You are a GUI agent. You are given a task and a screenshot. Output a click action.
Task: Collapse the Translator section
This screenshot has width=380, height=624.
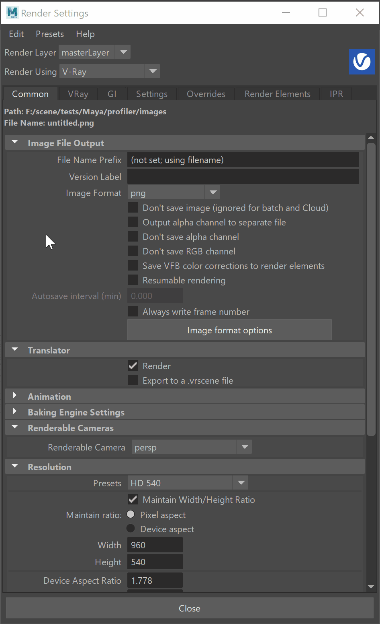tap(14, 349)
